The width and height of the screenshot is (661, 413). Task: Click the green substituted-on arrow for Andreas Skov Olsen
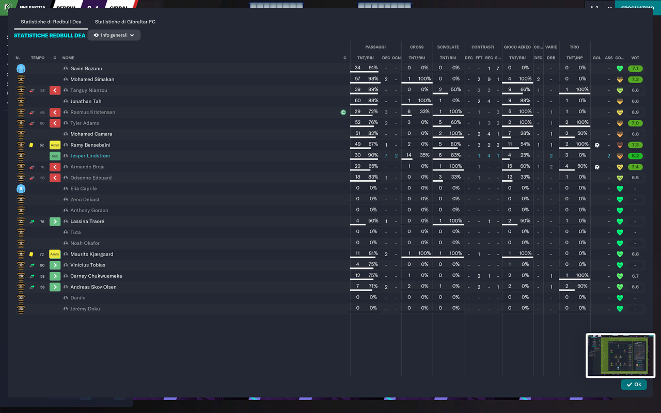(55, 287)
